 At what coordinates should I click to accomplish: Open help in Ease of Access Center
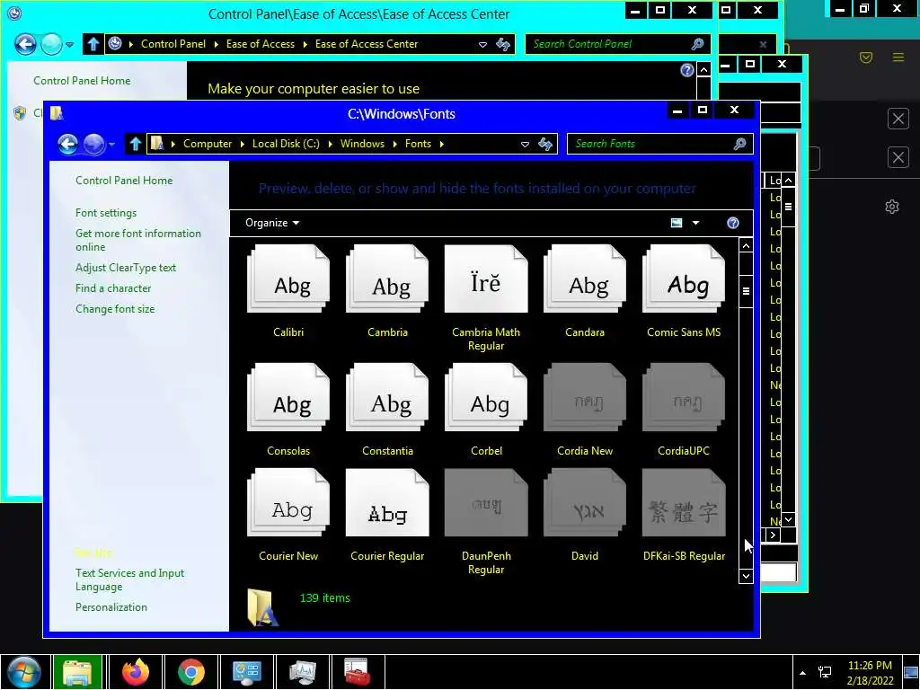pos(687,70)
